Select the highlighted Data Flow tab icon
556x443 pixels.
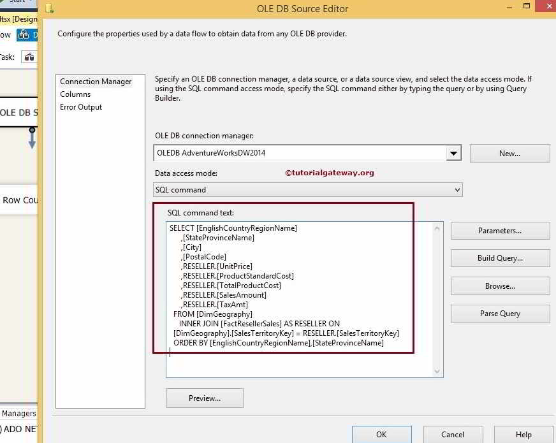tap(24, 34)
